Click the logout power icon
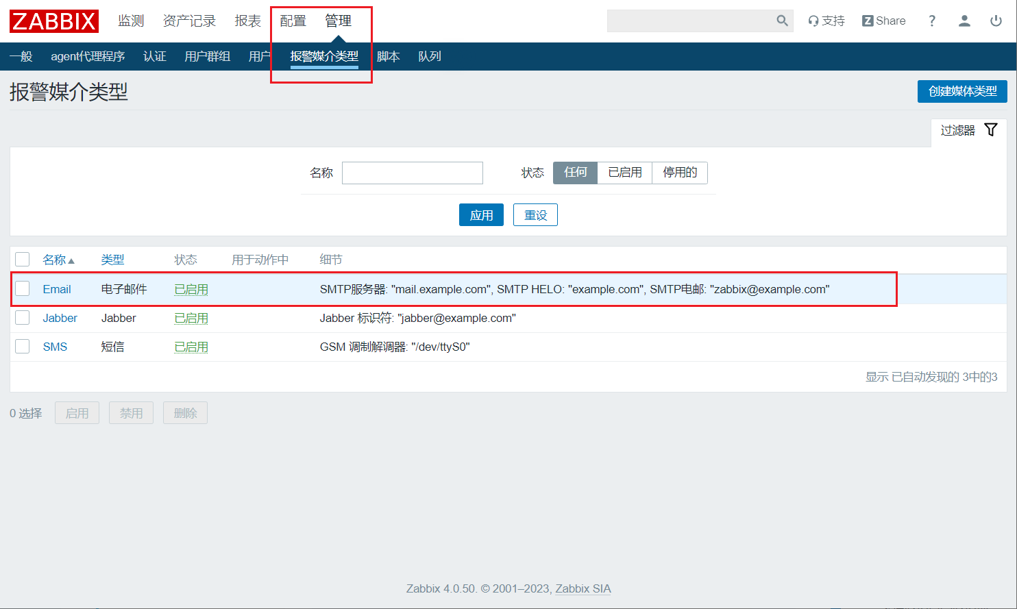The image size is (1017, 609). pyautogui.click(x=996, y=21)
